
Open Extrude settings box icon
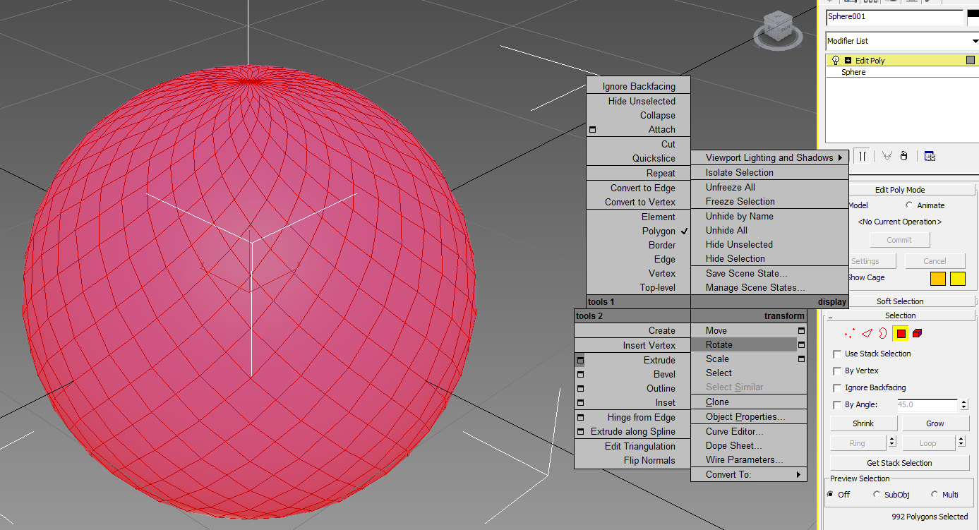click(580, 360)
